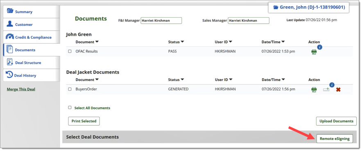Sort John Green documents by Status arrow
Screen dimensions: 362x151
click(182, 42)
